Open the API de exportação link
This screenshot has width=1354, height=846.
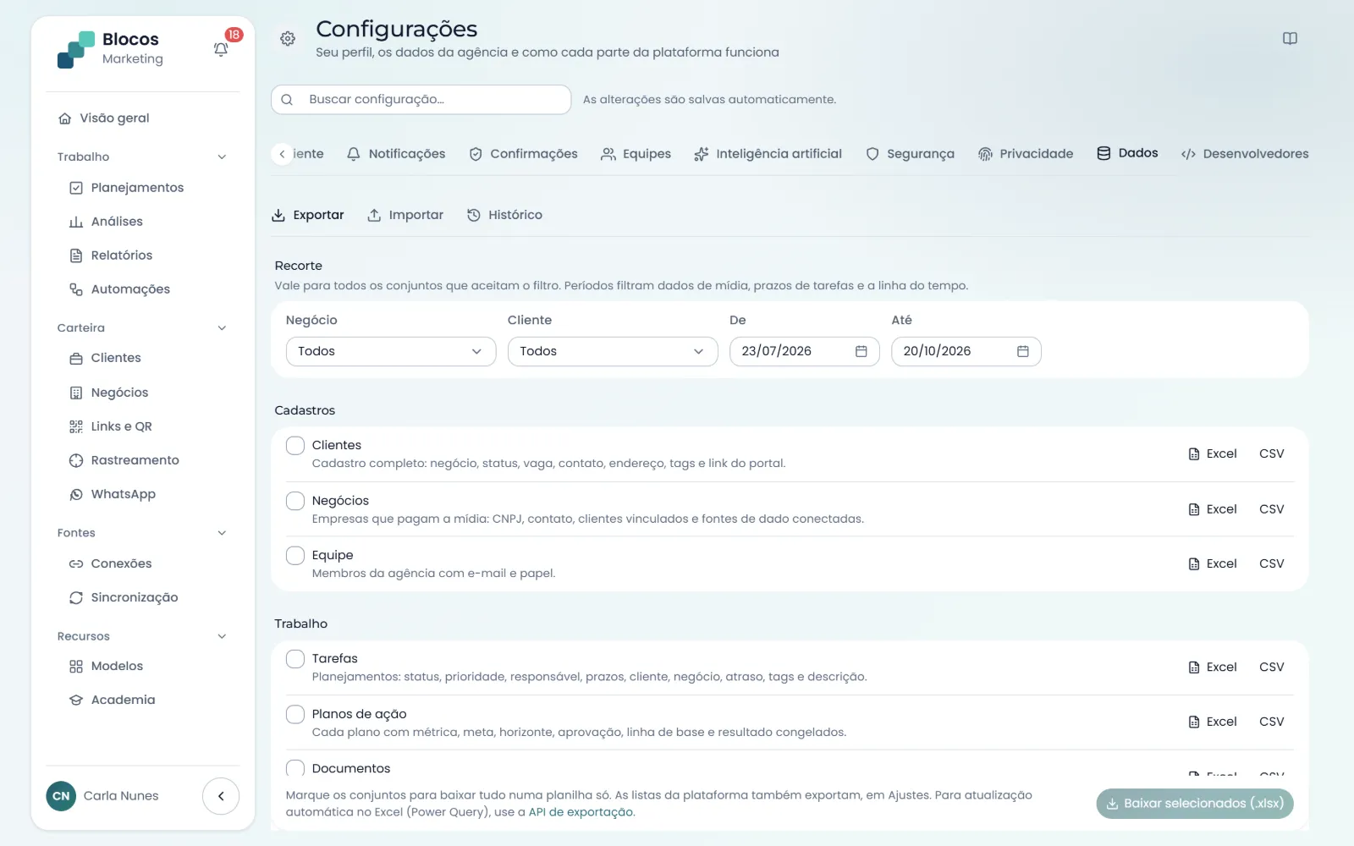point(581,812)
